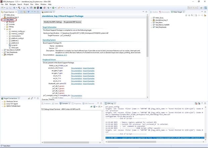The height and width of the screenshot is (148, 208).
Task: Expand the Hello_Zynq project node
Action: (x=2, y=15)
